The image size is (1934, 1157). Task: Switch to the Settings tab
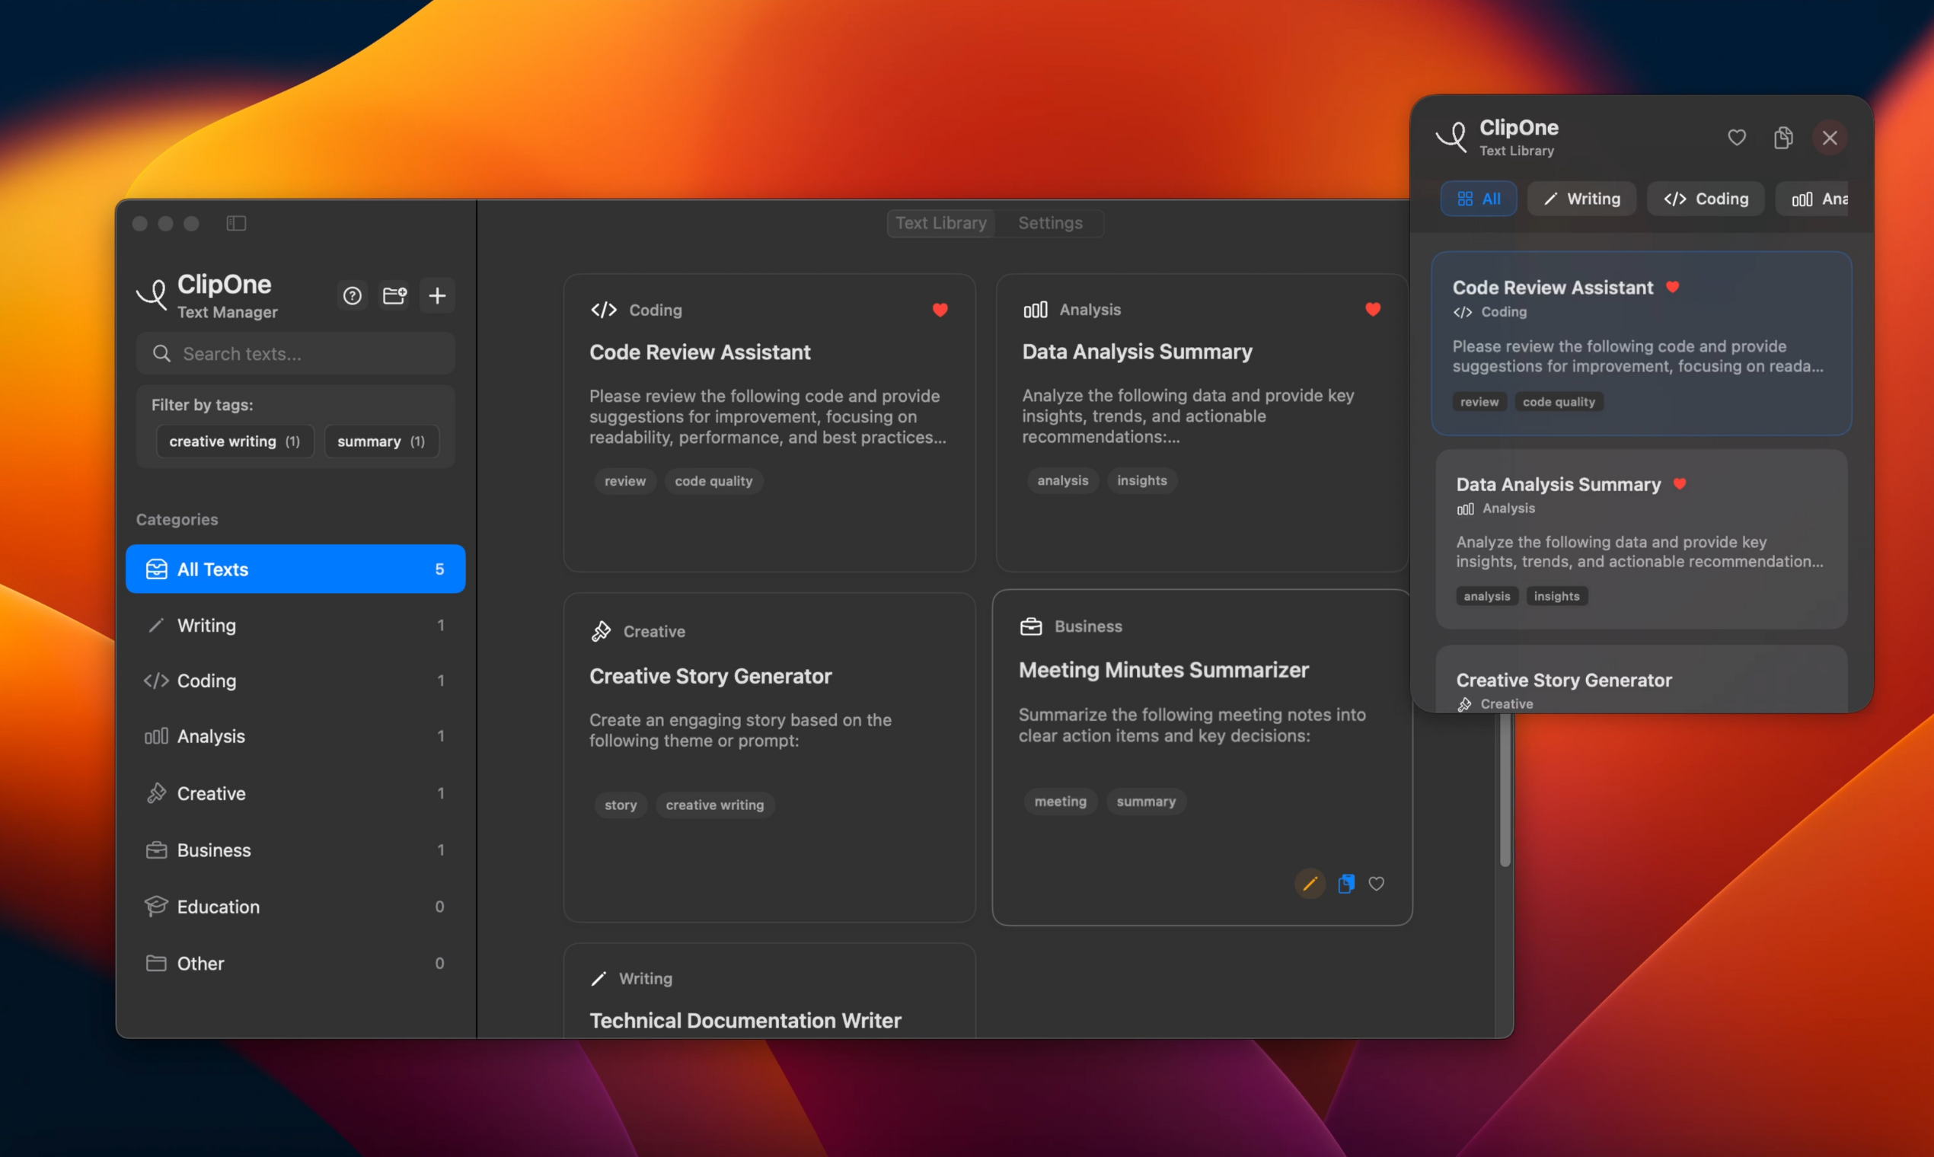[1050, 223]
